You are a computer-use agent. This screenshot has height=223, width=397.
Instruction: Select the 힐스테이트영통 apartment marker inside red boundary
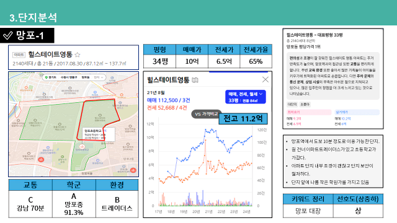point(100,115)
